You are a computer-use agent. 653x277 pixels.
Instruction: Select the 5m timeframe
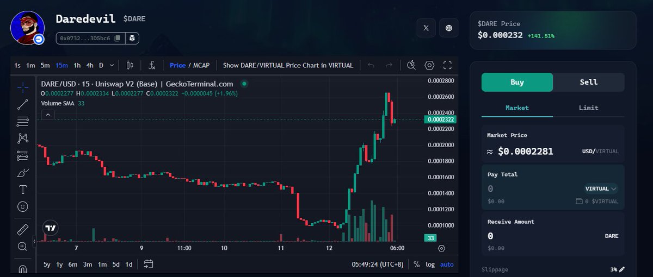[x=45, y=65]
